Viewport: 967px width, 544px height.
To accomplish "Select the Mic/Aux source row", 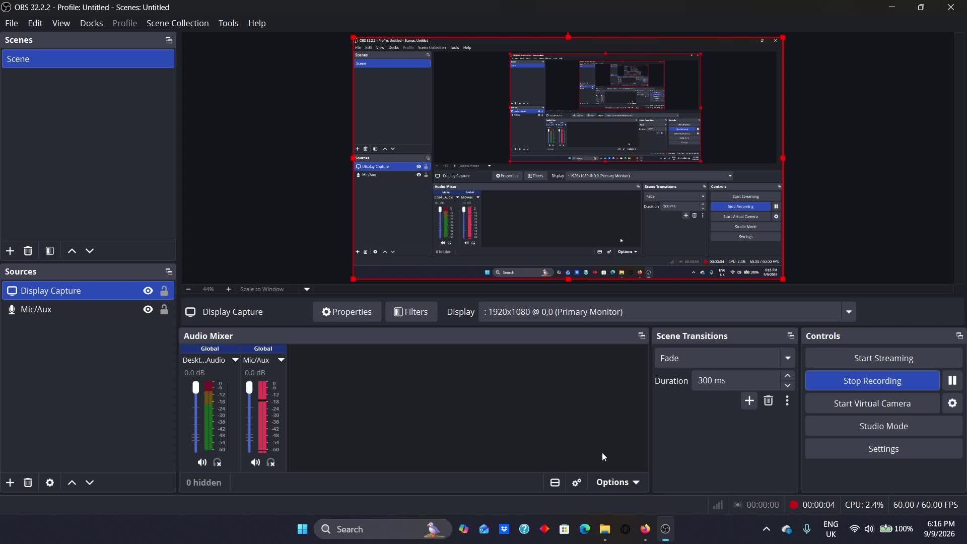I will pos(88,309).
